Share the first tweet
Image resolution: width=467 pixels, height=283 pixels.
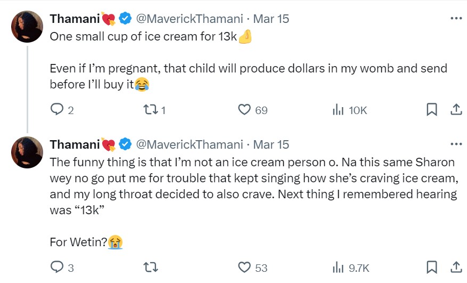456,110
